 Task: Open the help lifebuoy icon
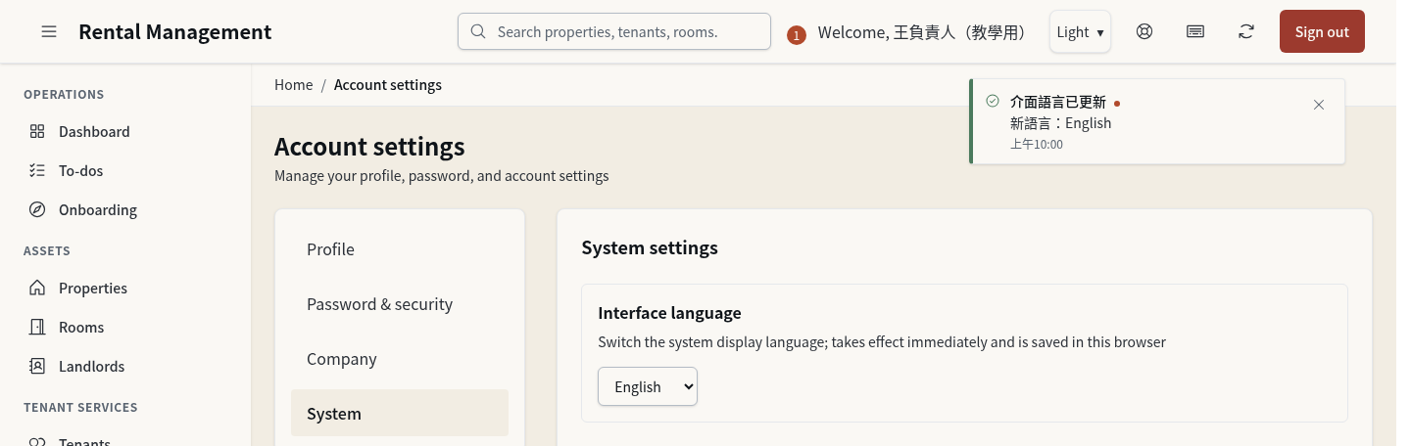[x=1144, y=31]
